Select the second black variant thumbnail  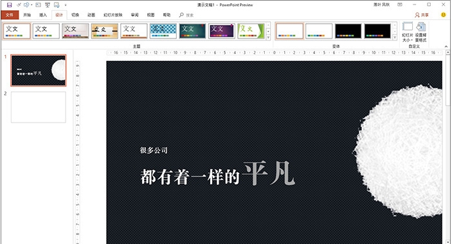click(377, 31)
